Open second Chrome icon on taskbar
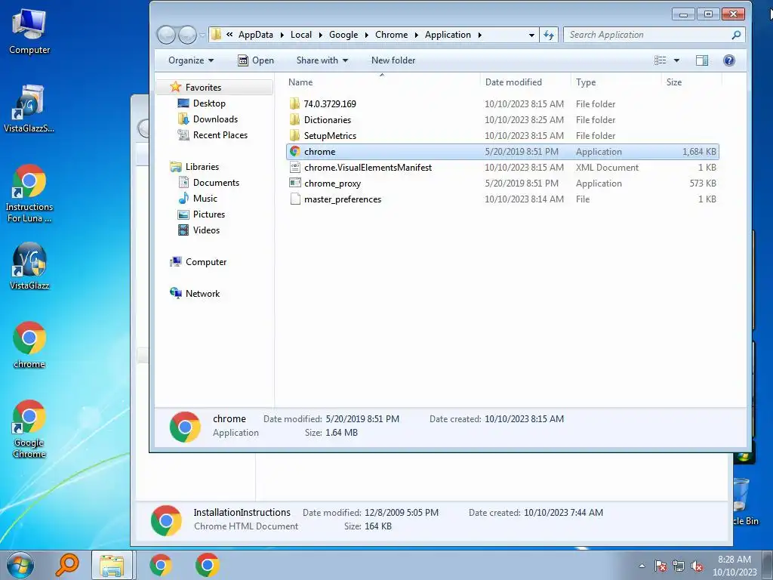 click(x=207, y=565)
